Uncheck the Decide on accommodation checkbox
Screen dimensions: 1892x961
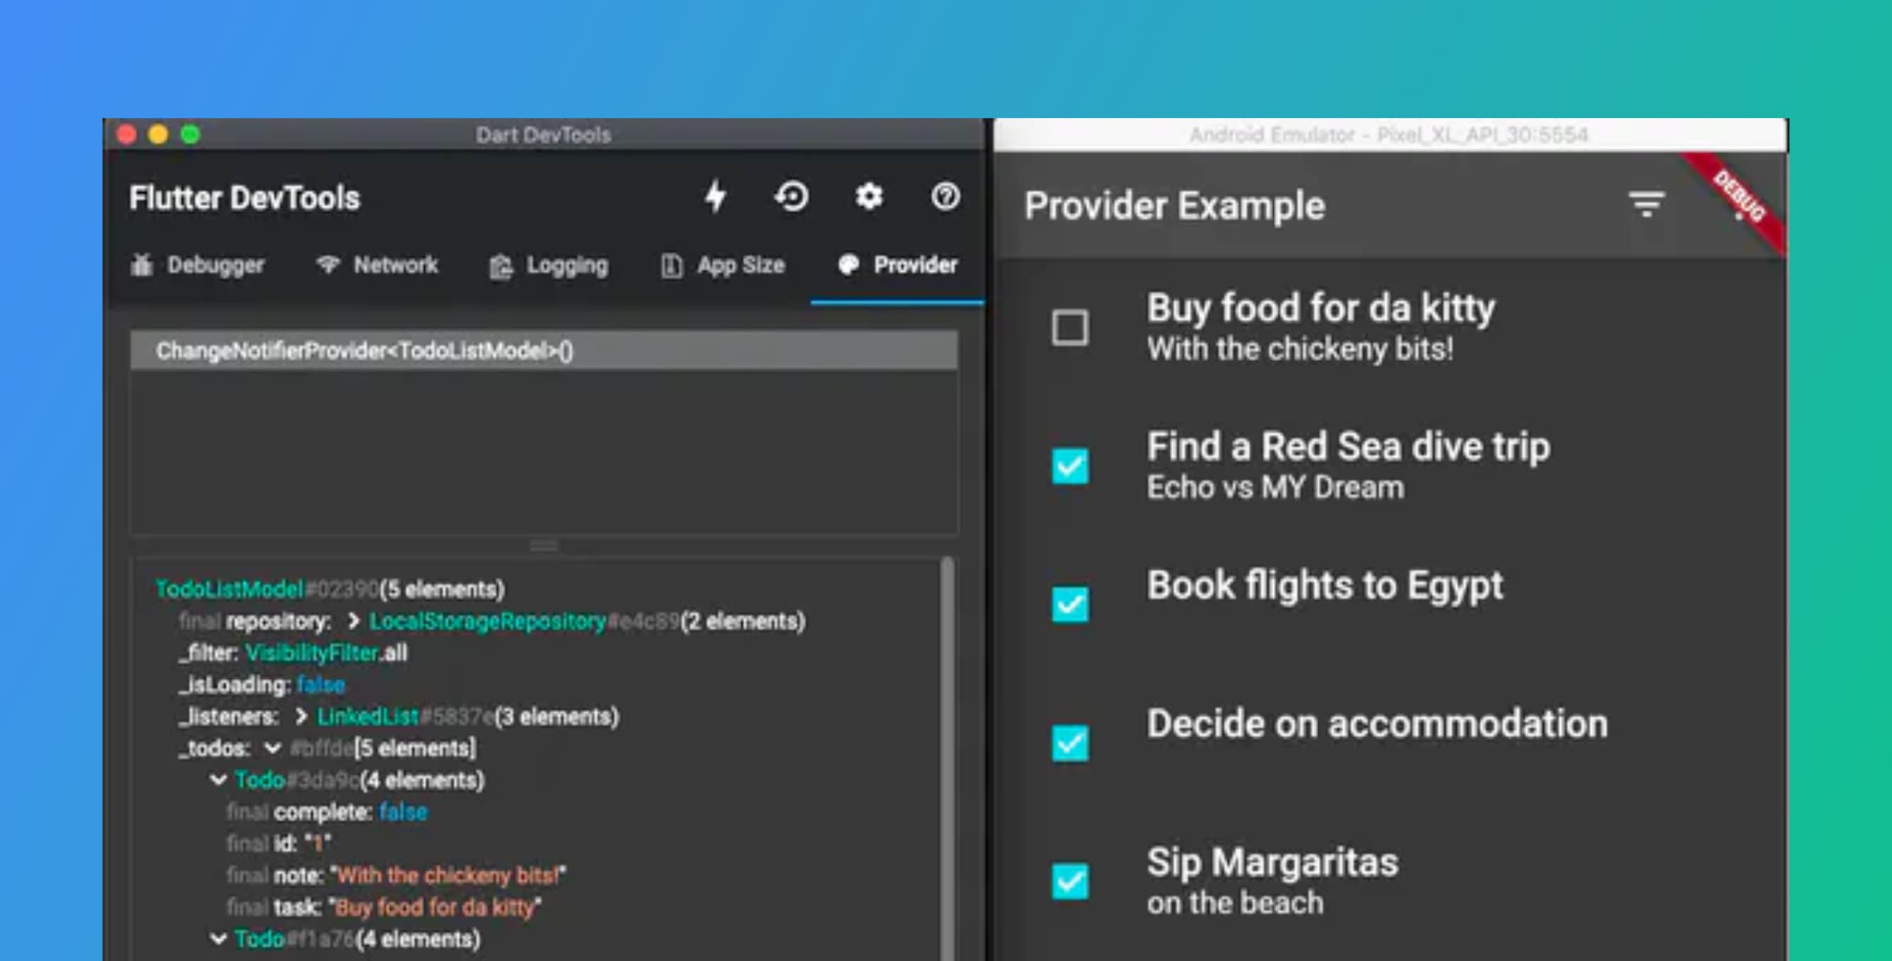(1070, 744)
